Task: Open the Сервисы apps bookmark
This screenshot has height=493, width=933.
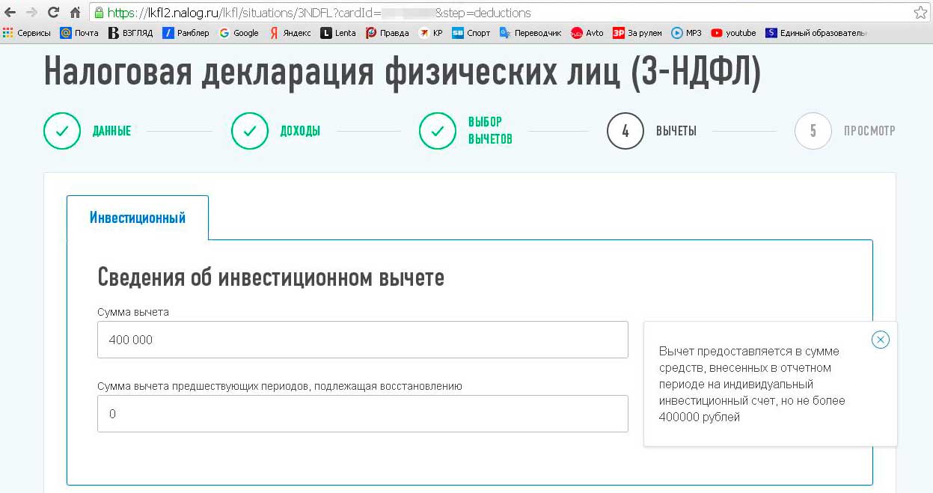Action: pos(27,33)
